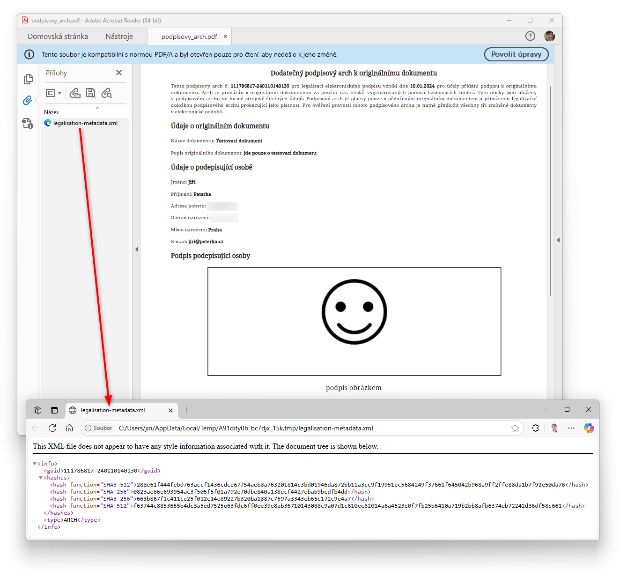
Task: Refresh the XML page in the browser
Action: [x=52, y=428]
